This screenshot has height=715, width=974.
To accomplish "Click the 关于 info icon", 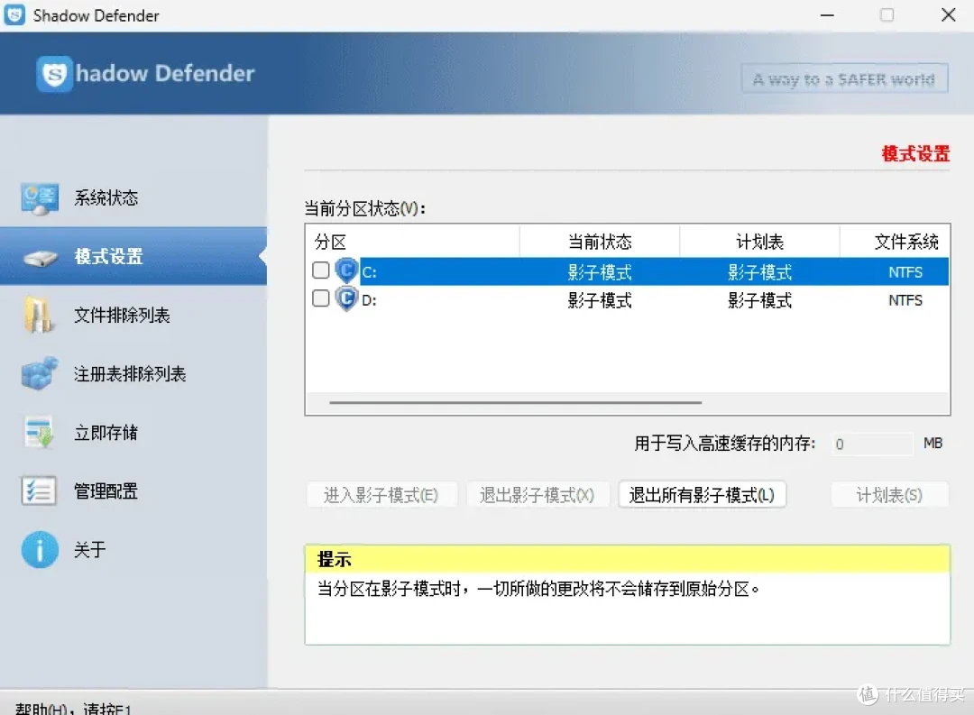I will pyautogui.click(x=40, y=549).
